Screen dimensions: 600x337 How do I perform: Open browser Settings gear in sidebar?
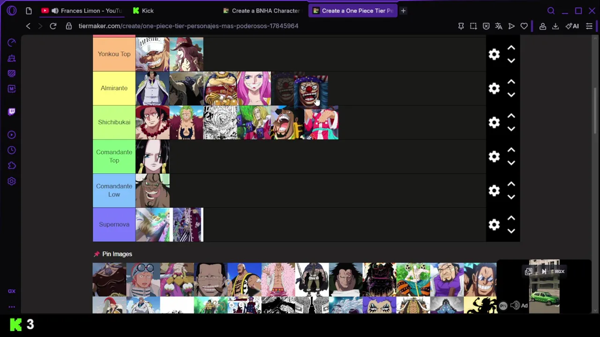pyautogui.click(x=12, y=181)
